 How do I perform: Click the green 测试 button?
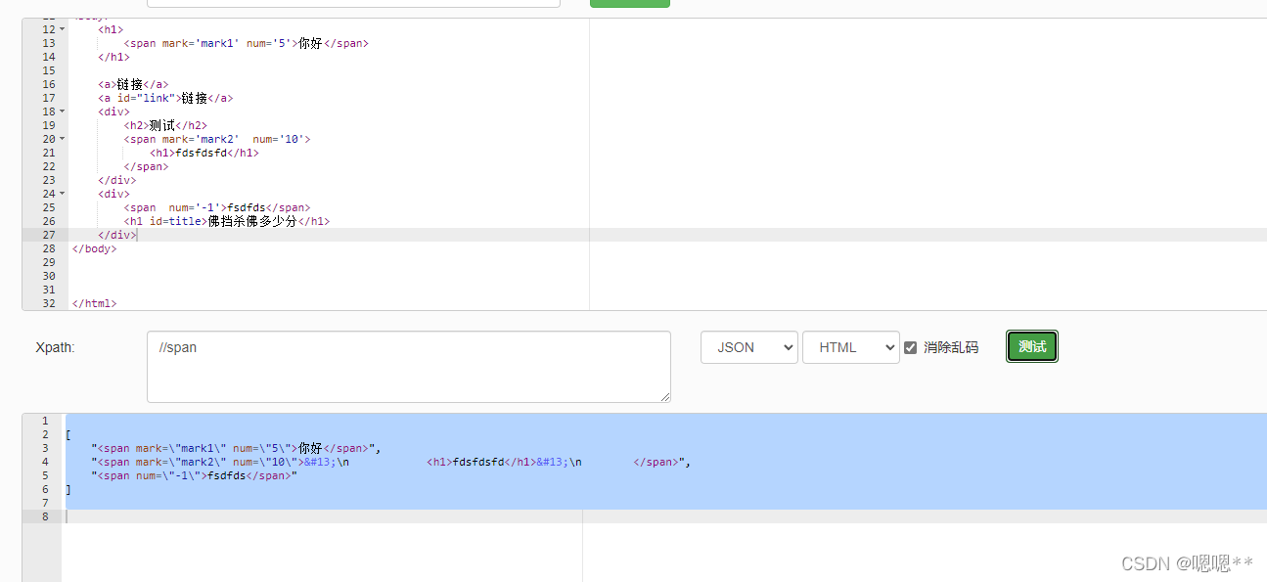tap(1032, 346)
